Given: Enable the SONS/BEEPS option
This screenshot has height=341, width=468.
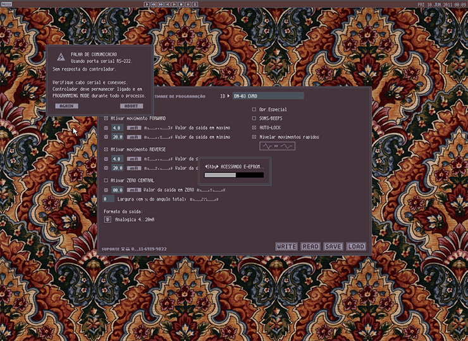Looking at the screenshot, I should 254,118.
